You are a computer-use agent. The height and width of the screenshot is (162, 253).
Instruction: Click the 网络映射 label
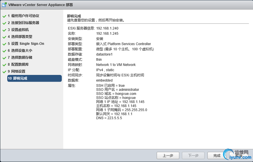click(75, 65)
